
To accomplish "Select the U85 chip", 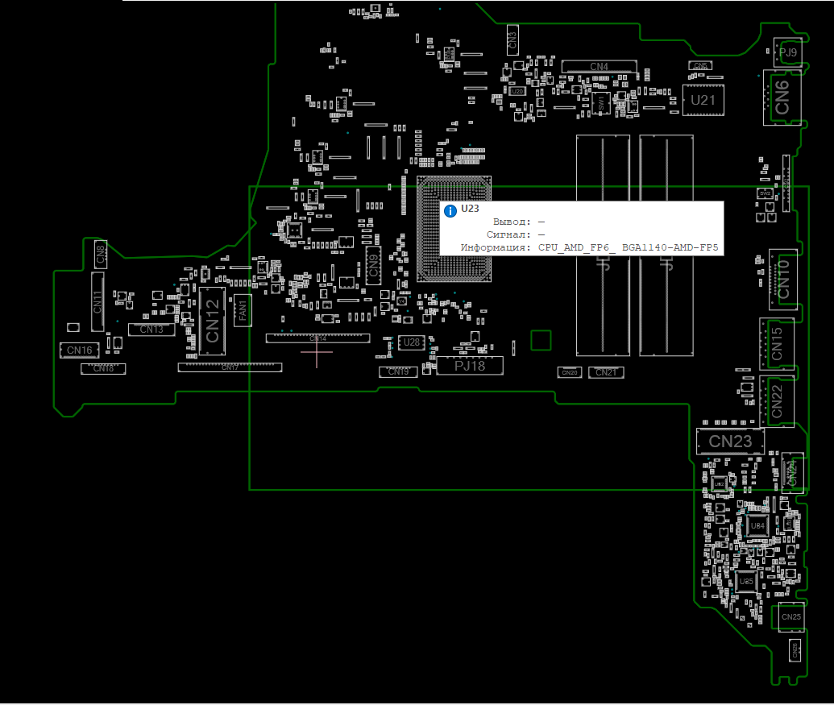I will point(746,582).
